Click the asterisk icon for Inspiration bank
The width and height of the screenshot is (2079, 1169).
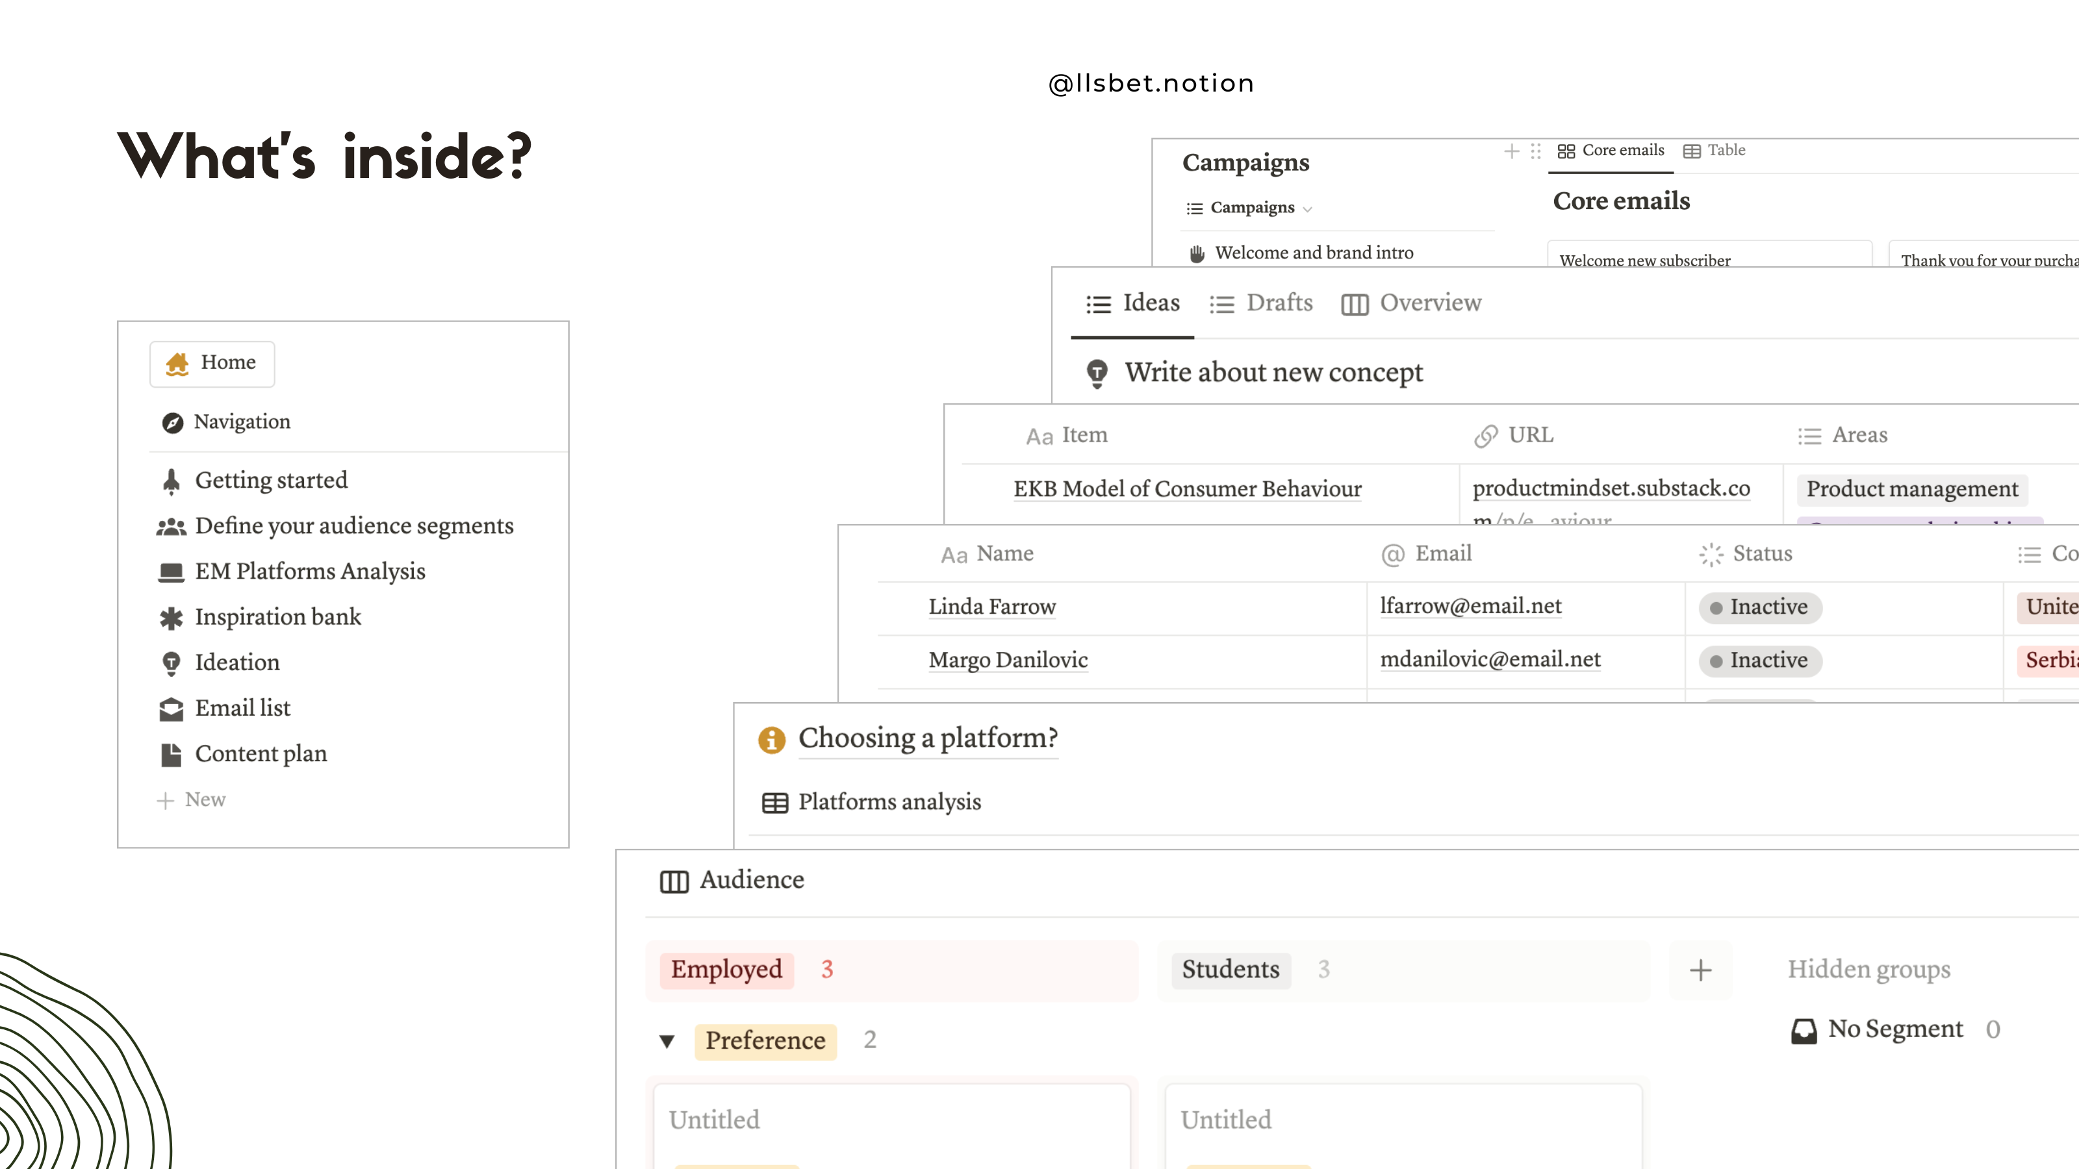pyautogui.click(x=171, y=618)
